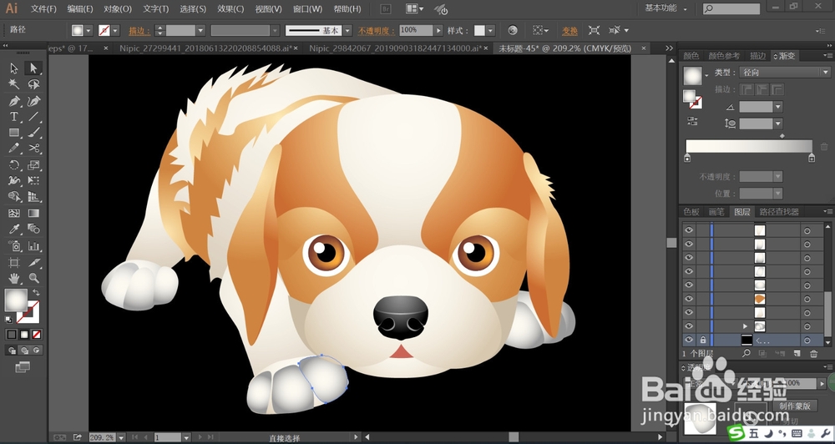Select the Line Segment tool

[33, 117]
